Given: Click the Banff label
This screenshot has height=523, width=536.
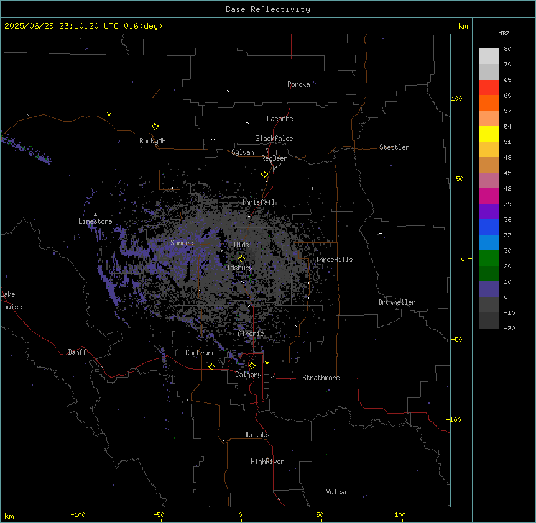Looking at the screenshot, I should pos(77,352).
